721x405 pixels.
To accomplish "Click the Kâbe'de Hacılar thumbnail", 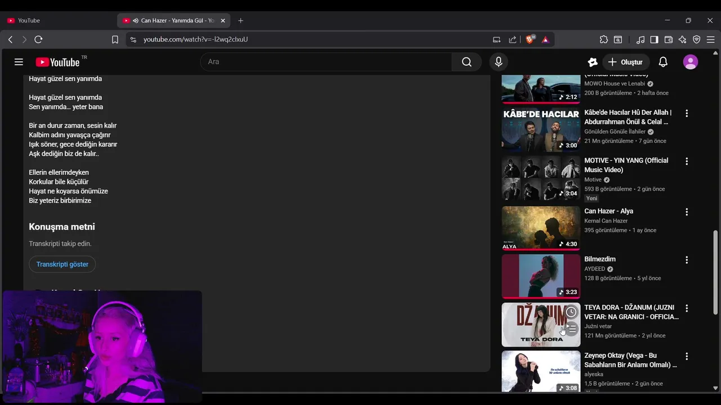I will pos(541,129).
